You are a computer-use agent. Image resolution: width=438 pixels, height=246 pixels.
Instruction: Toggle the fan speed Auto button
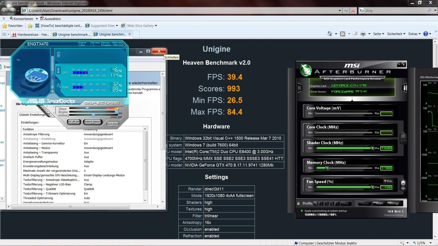coord(388,181)
